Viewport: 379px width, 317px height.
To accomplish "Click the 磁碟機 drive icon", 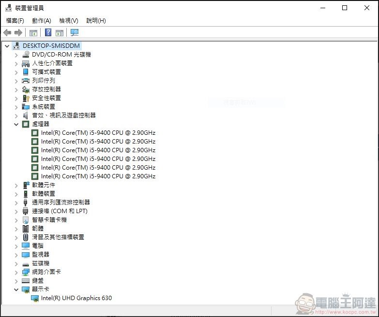I will click(26, 264).
